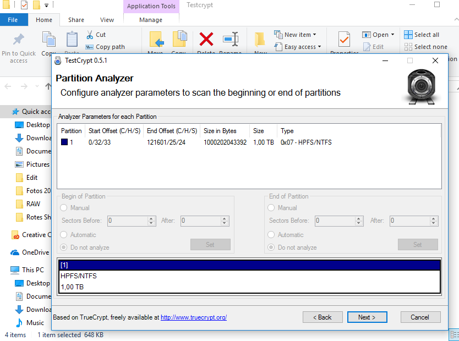The height and width of the screenshot is (341, 459).
Task: Click the Next > button
Action: (x=367, y=317)
